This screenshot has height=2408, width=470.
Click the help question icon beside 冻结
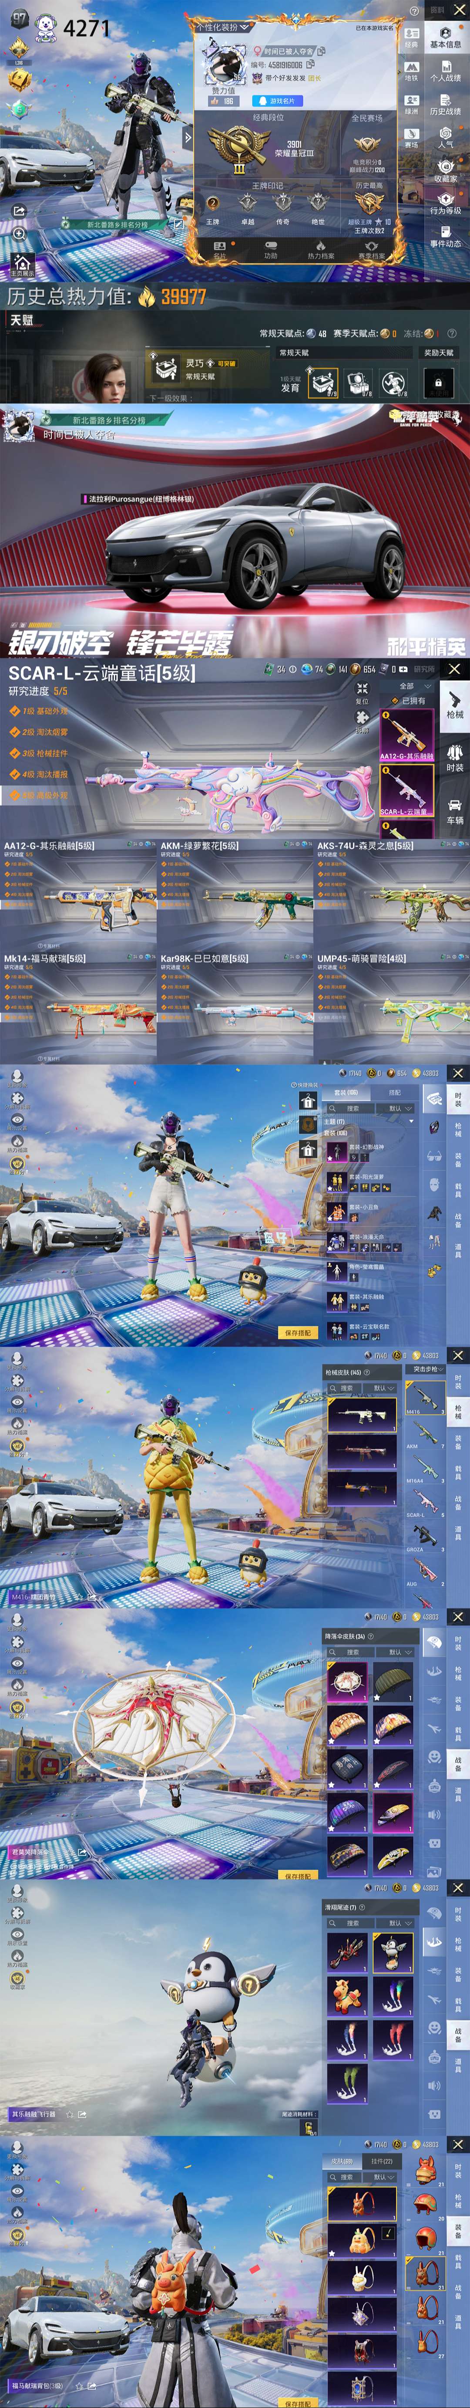[x=452, y=333]
